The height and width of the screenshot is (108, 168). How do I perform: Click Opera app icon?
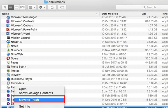[x=8, y=58]
